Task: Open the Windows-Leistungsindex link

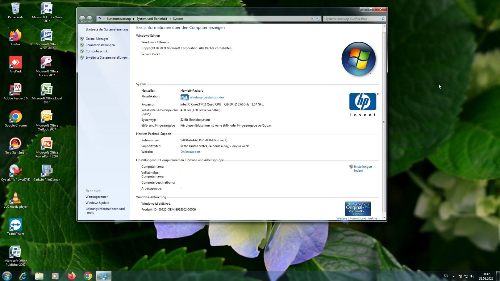Action: coord(207,97)
